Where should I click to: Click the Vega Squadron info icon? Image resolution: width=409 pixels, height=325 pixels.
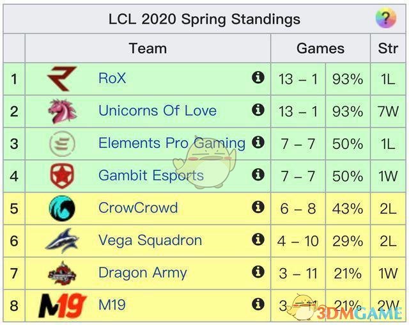coord(258,239)
